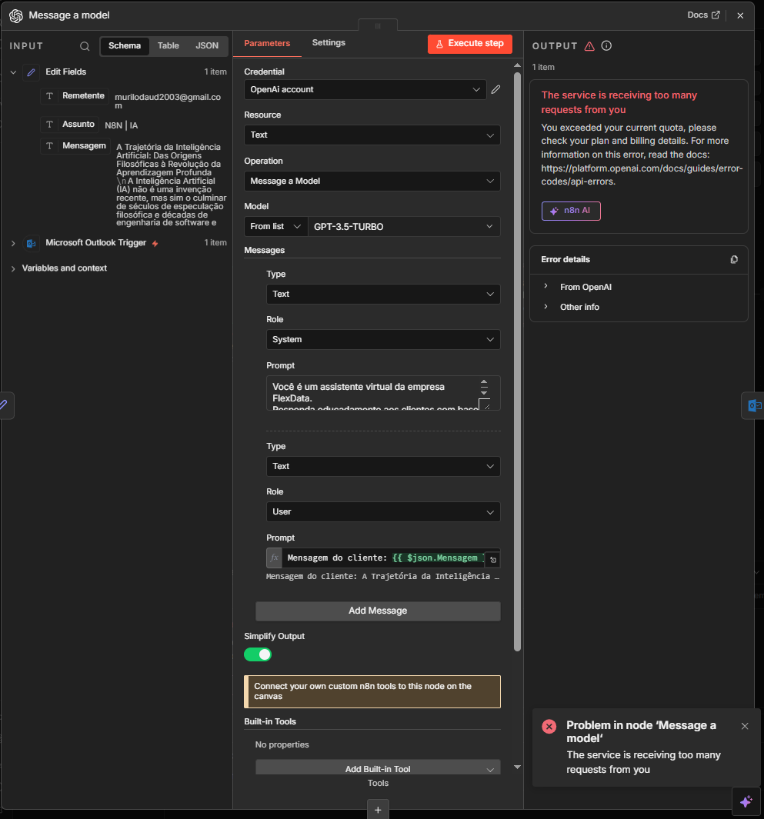Select the Mensagem field
Screen dimensions: 764x819
click(x=75, y=145)
